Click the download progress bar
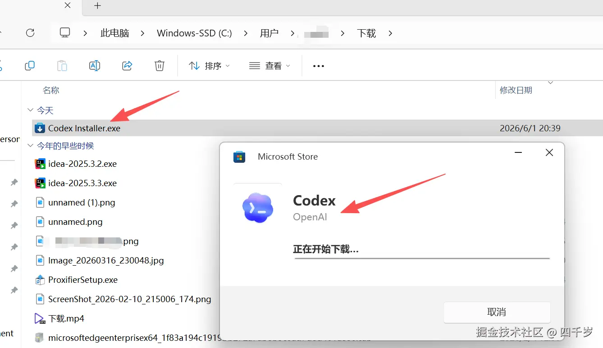Viewport: 603px width, 348px height. [422, 259]
